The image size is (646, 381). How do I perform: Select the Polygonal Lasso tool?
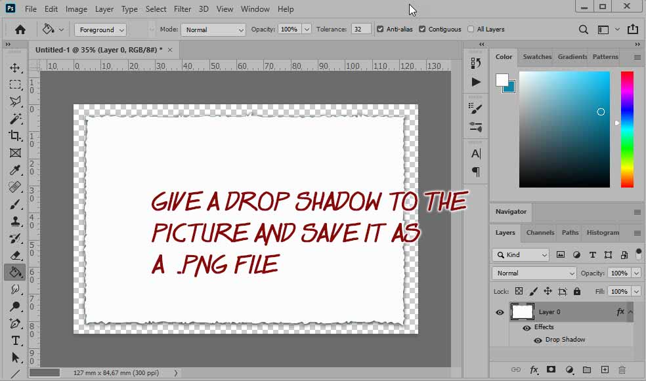tap(15, 101)
